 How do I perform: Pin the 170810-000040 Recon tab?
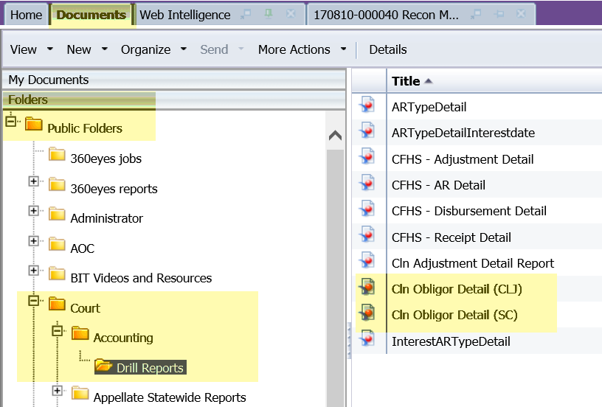click(x=499, y=14)
